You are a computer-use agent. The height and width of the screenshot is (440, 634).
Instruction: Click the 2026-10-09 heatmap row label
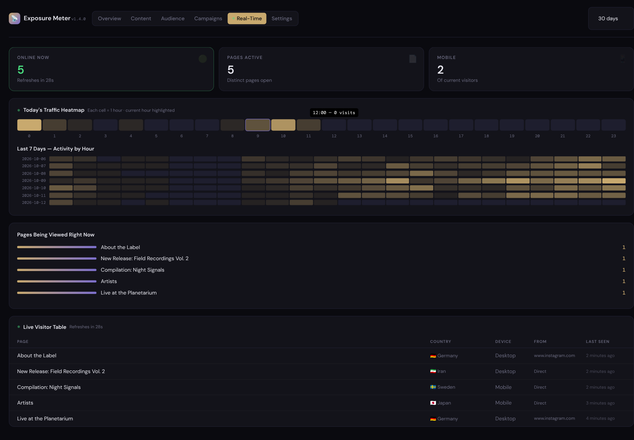tap(34, 181)
